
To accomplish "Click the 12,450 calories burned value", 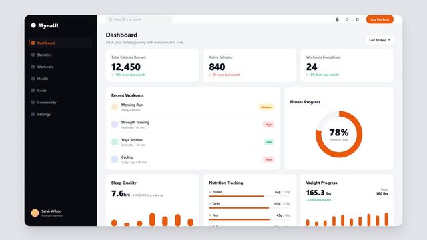I will 126,67.
